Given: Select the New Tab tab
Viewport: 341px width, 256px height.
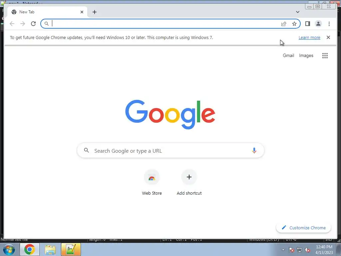Looking at the screenshot, I should [x=47, y=12].
